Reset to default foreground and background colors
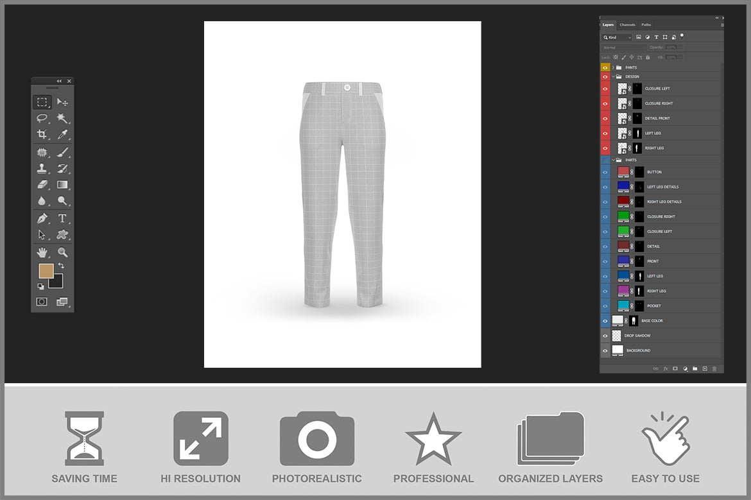The height and width of the screenshot is (500, 751). pos(40,286)
